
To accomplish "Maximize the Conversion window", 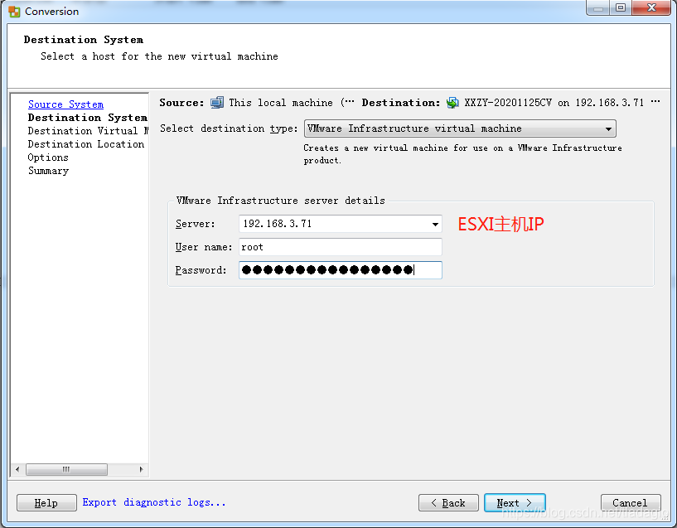I will point(621,7).
